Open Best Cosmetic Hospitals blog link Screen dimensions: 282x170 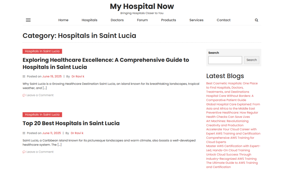tap(232, 83)
